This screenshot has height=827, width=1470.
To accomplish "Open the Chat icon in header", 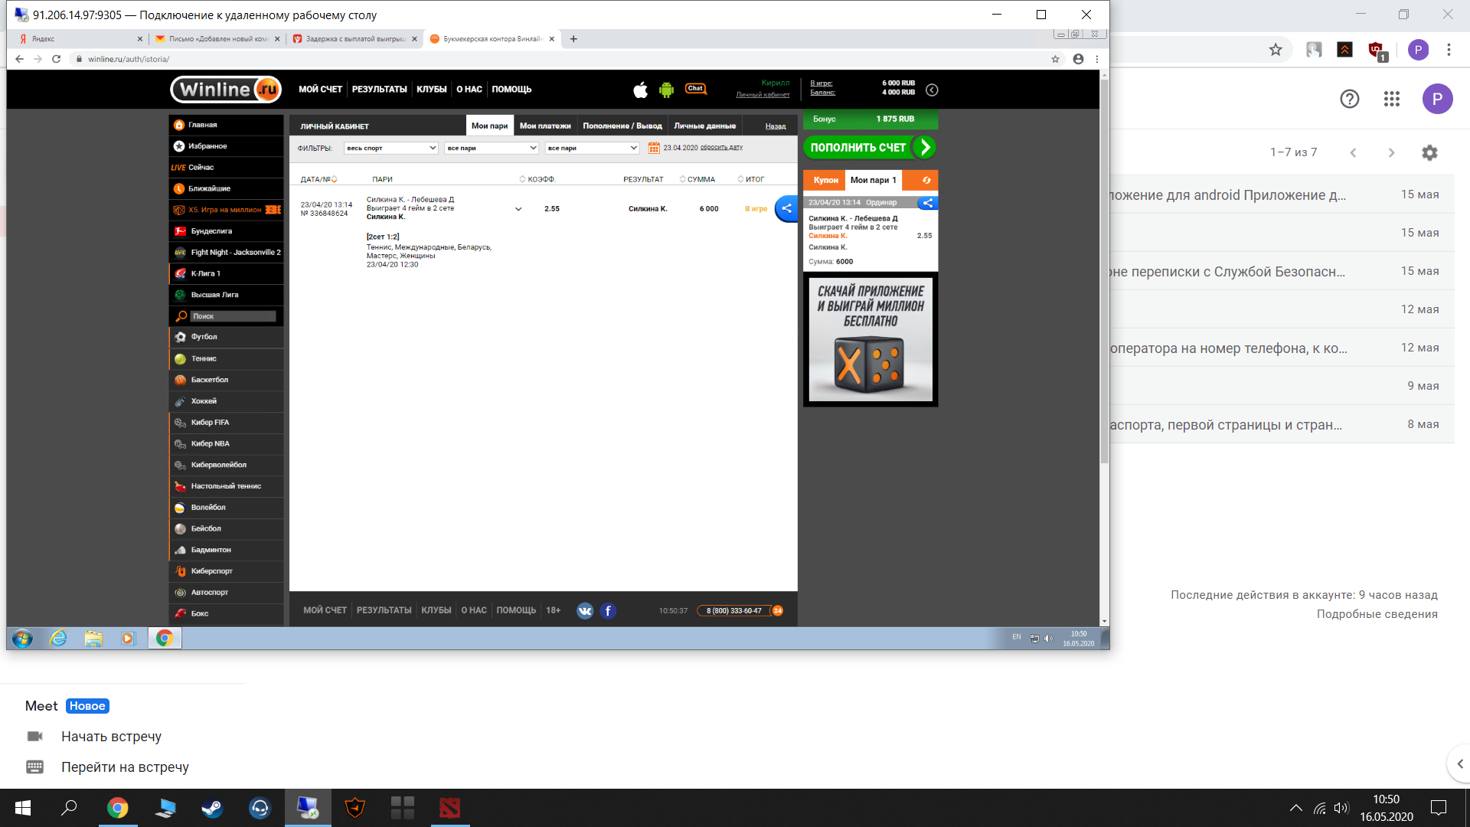I will [695, 89].
